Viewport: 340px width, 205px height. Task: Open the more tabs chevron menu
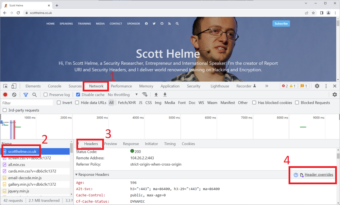[x=267, y=86]
